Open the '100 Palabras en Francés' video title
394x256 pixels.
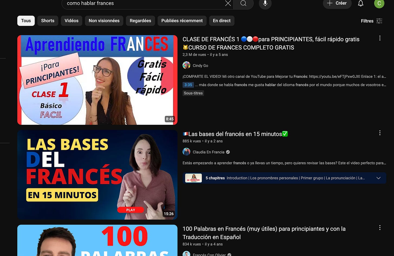coord(264,233)
